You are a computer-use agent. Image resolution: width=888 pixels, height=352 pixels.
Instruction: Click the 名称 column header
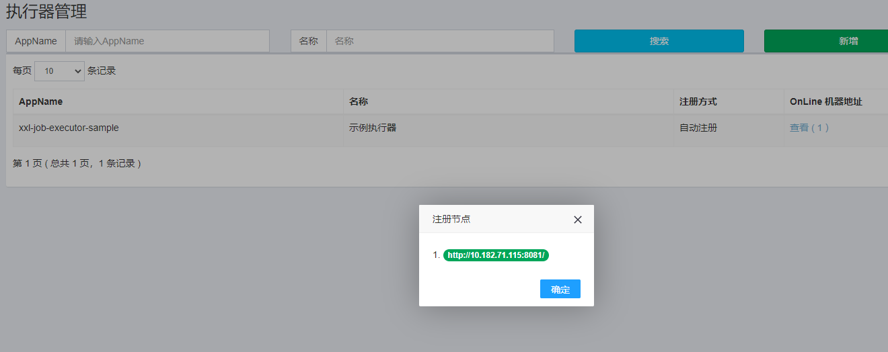tap(508, 101)
